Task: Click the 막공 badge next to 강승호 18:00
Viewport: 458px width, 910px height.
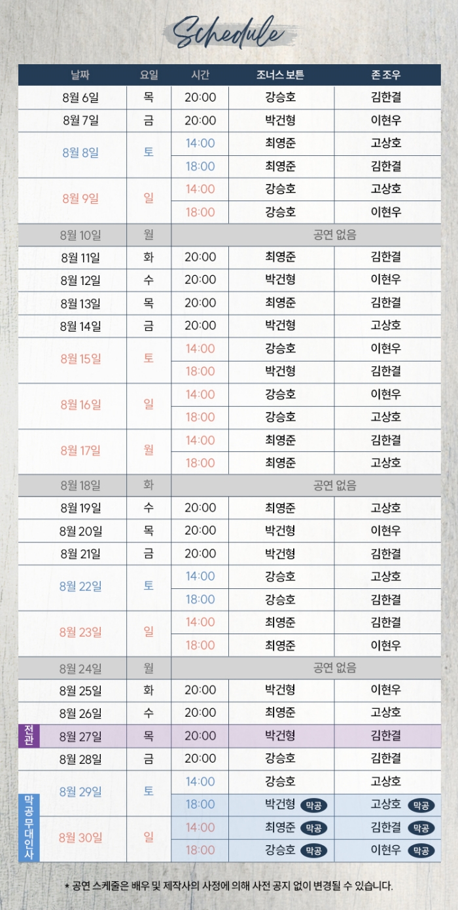Action: (314, 851)
